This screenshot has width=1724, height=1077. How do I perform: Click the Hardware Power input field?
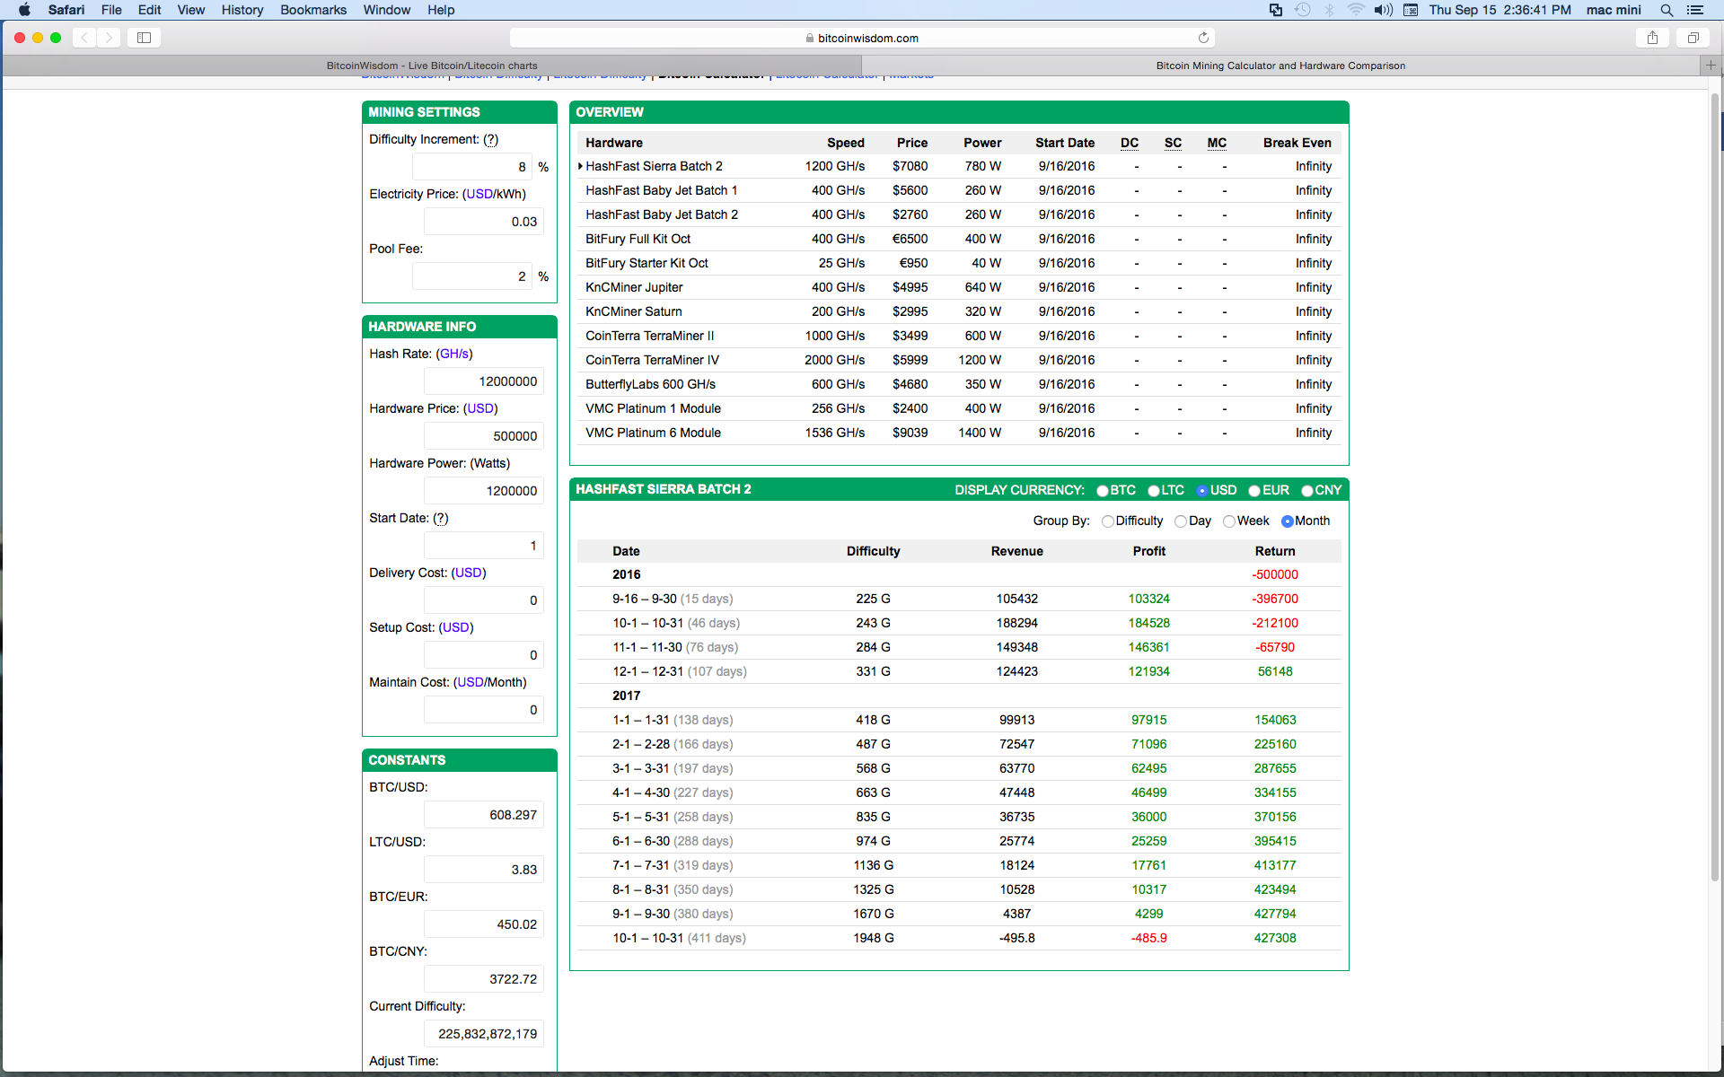484,491
